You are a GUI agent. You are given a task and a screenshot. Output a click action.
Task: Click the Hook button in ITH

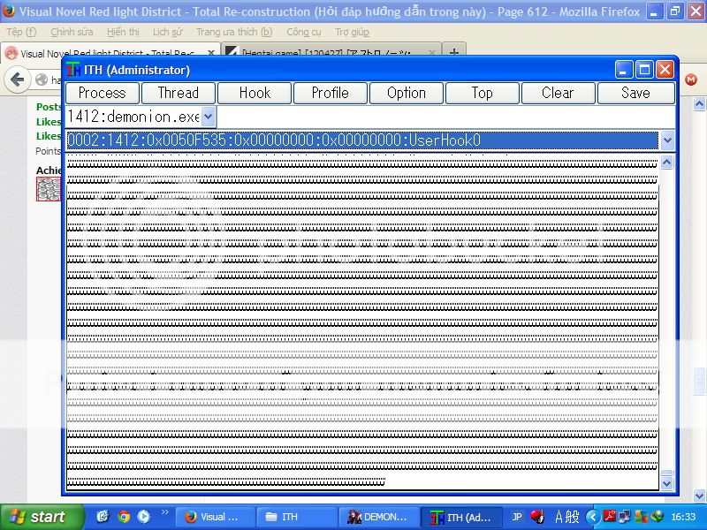pyautogui.click(x=255, y=93)
